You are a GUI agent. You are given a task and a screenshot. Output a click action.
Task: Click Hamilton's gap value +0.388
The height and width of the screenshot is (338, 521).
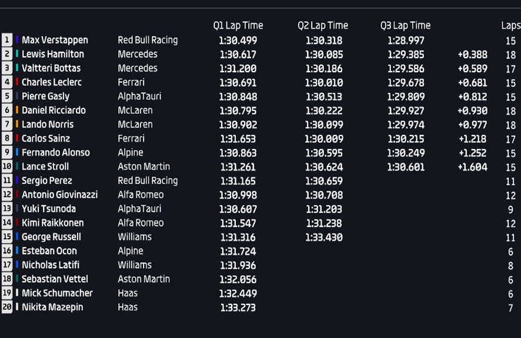tap(473, 55)
